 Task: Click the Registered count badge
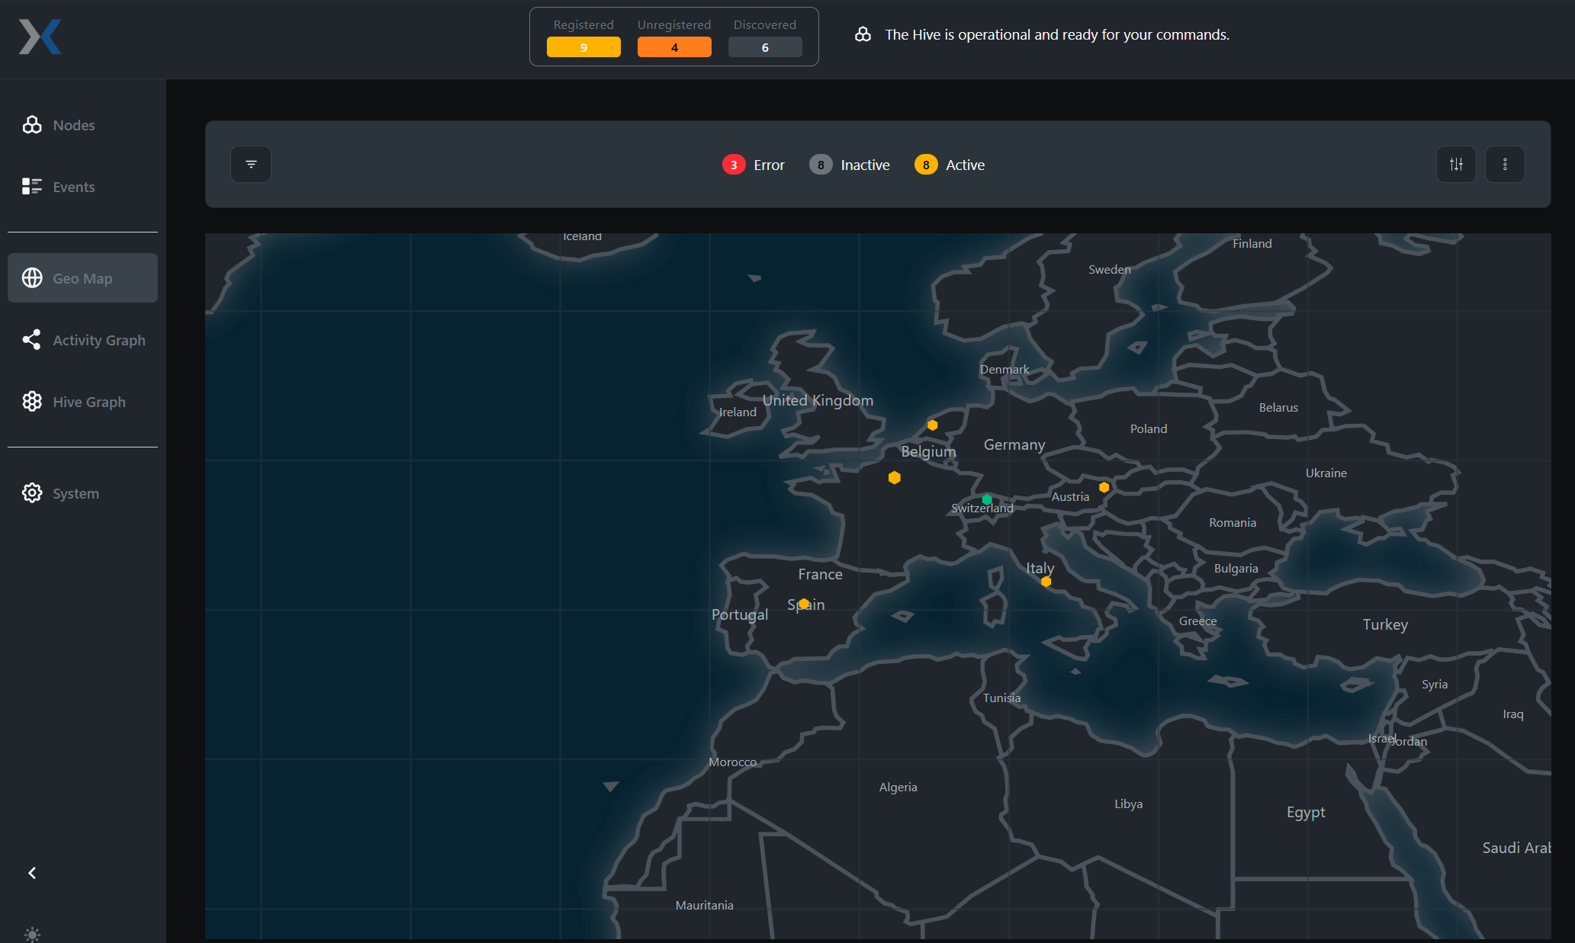pos(583,47)
